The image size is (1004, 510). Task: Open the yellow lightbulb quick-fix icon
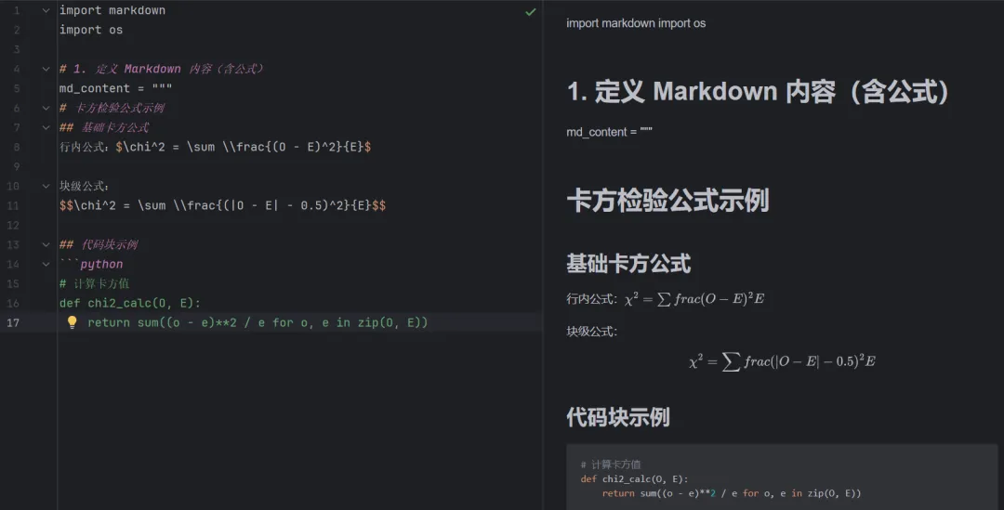coord(73,321)
